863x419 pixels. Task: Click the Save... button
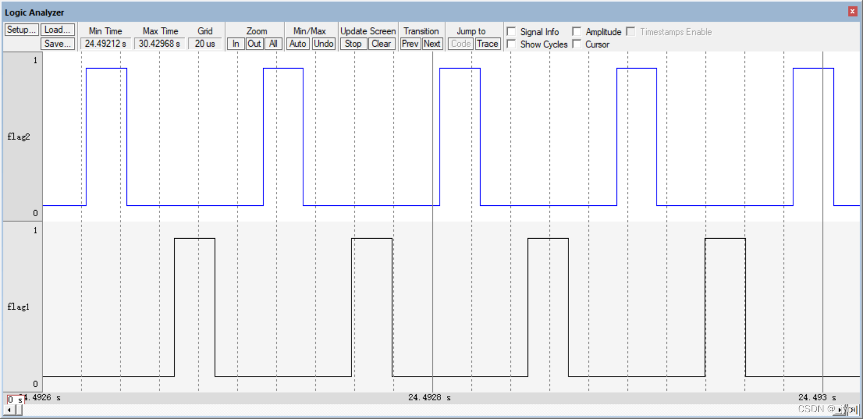[x=57, y=44]
